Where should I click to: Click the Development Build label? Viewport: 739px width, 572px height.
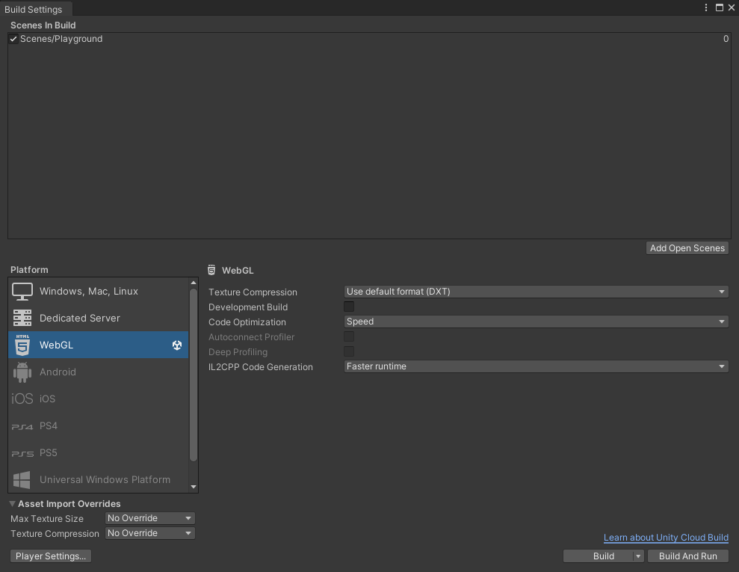(248, 307)
